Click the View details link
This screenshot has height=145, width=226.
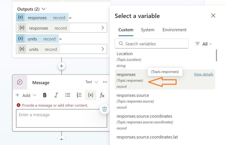203,74
